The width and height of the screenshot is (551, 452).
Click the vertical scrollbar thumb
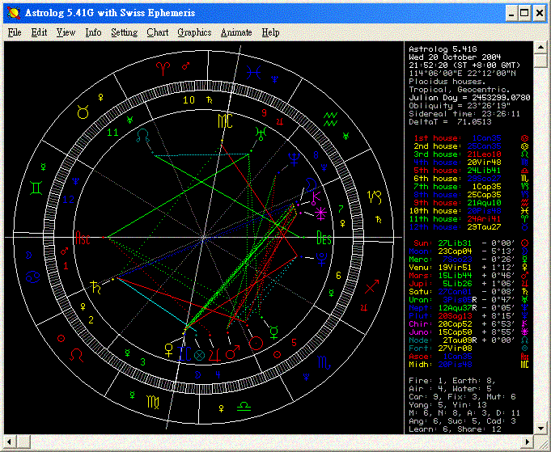pos(540,61)
